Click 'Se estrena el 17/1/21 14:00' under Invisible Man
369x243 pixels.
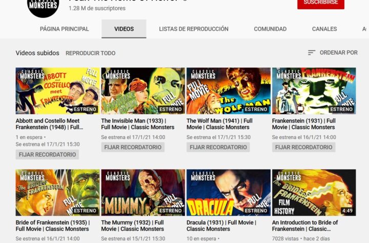[x=133, y=137]
